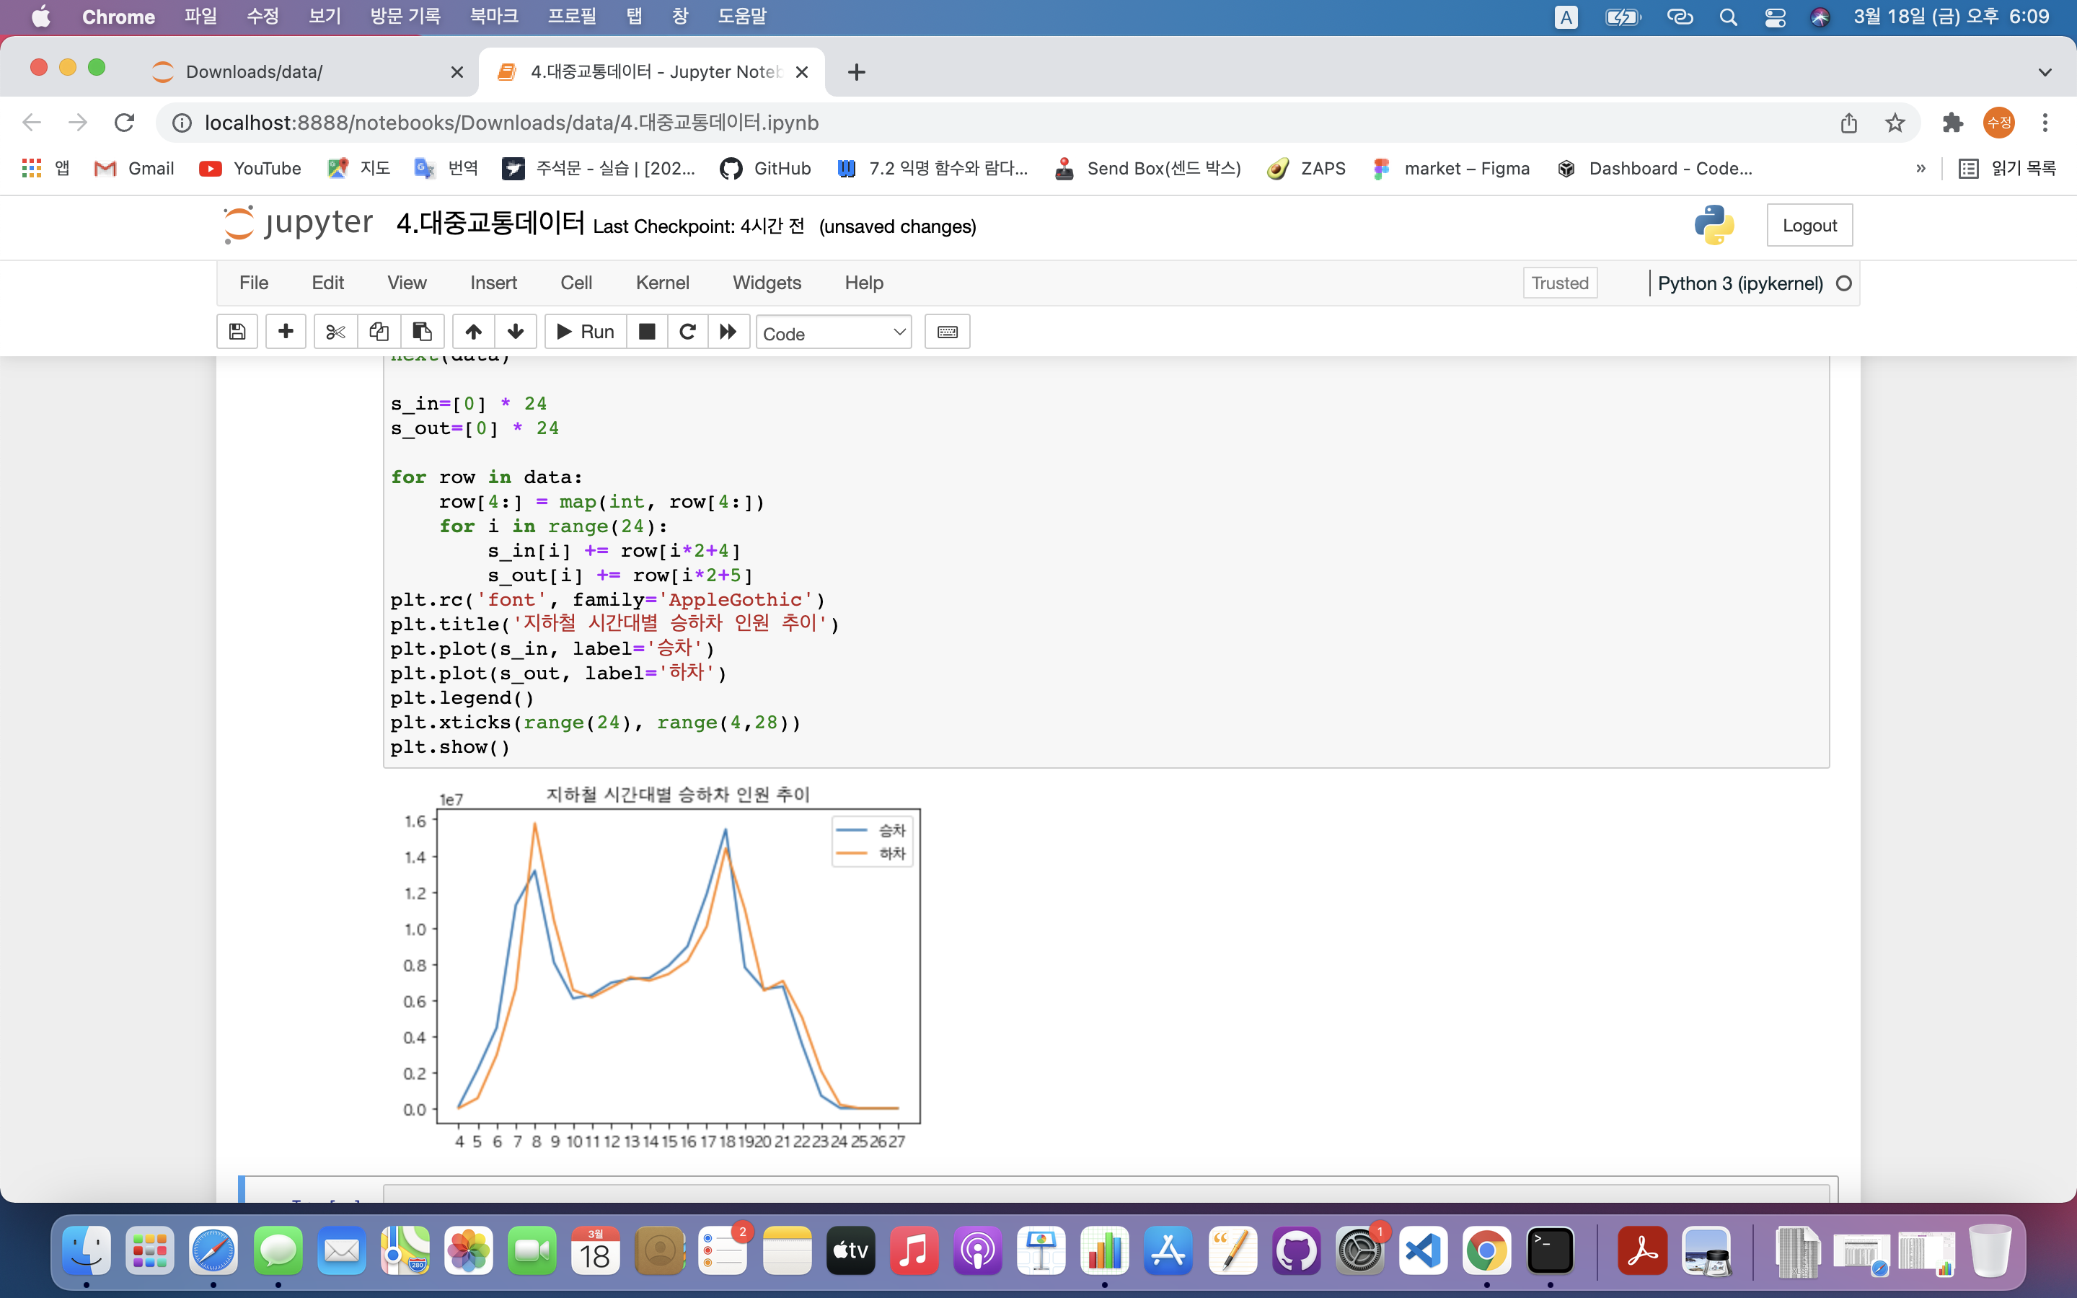The width and height of the screenshot is (2077, 1298).
Task: Interrupt the kernel with the stop icon
Action: coord(647,332)
